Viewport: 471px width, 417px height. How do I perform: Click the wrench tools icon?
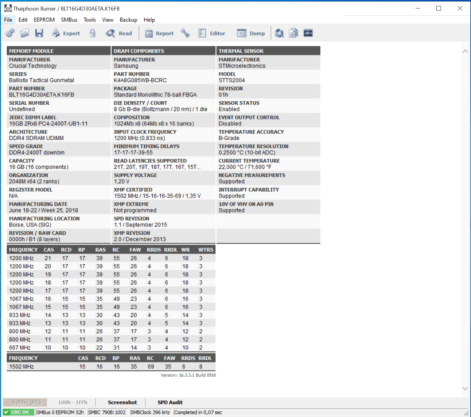pos(185,33)
